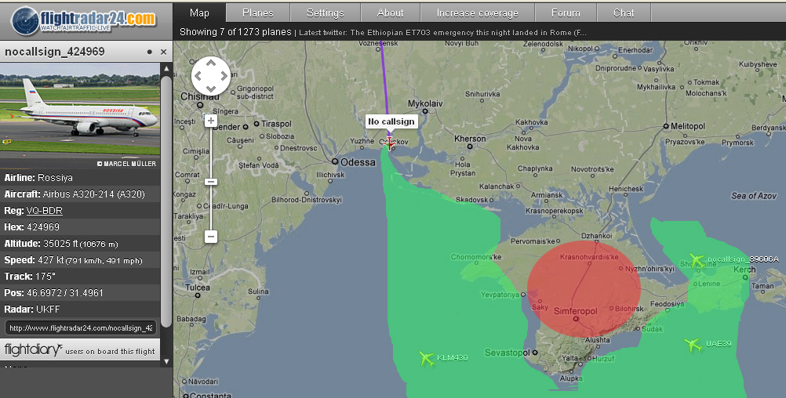
Task: Select the UAE39 aircraft icon
Action: click(x=692, y=345)
